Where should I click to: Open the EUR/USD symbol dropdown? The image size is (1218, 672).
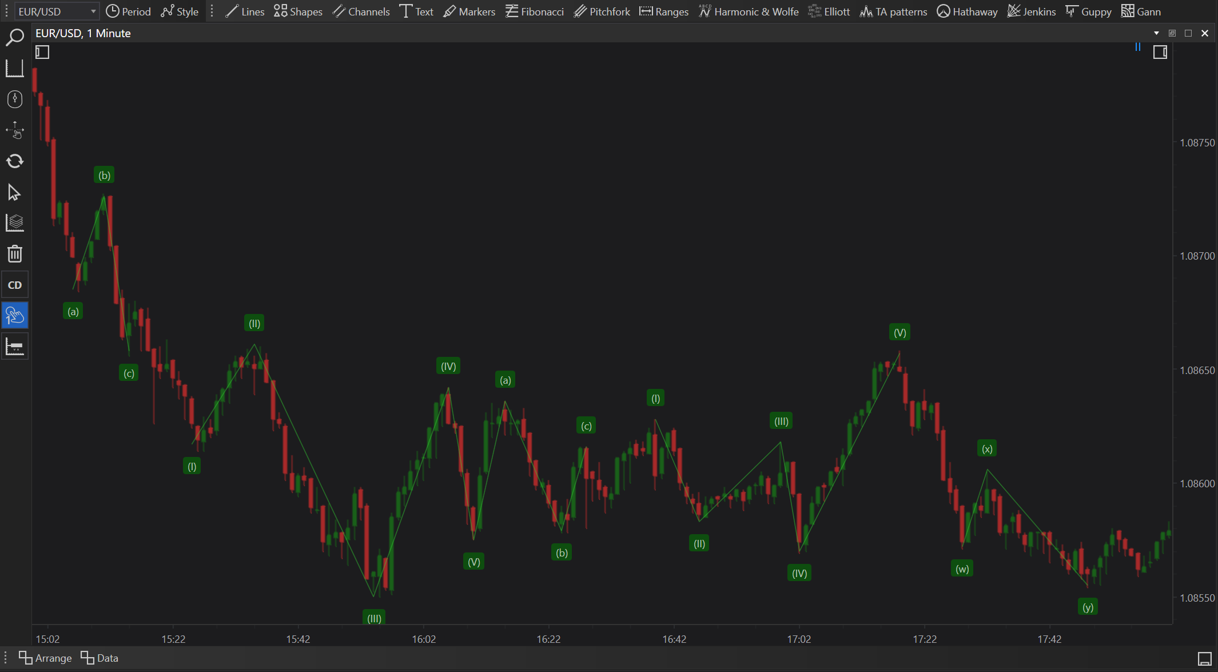(93, 11)
